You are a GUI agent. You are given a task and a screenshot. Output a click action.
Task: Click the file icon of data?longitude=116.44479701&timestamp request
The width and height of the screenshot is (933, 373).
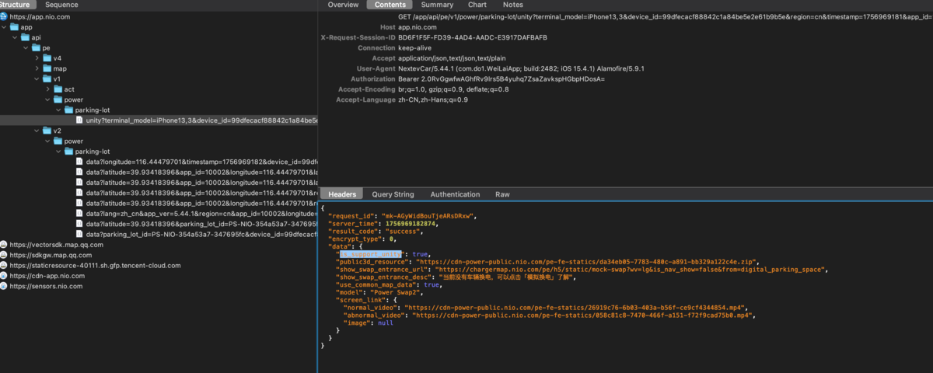click(x=79, y=162)
